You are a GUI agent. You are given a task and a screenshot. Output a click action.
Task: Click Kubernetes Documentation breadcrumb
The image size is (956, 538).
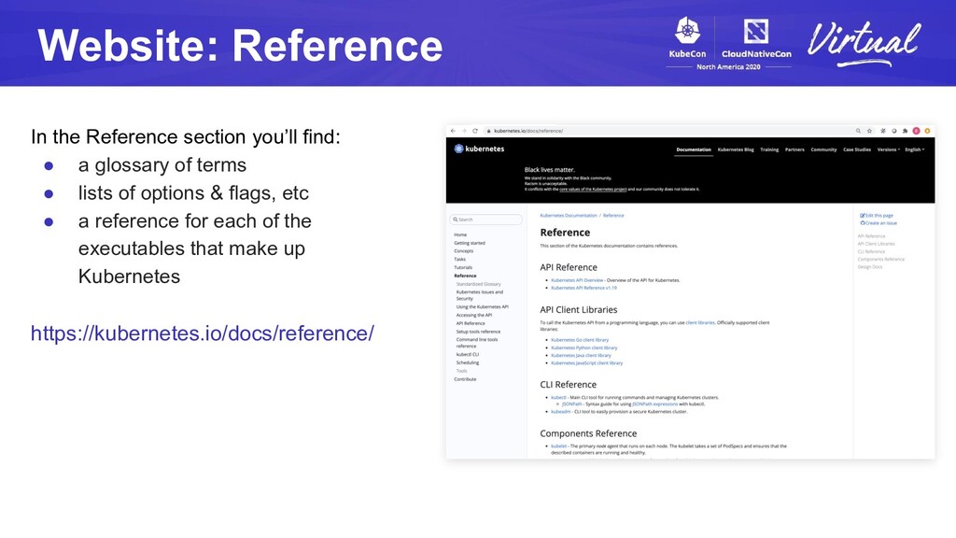click(569, 216)
